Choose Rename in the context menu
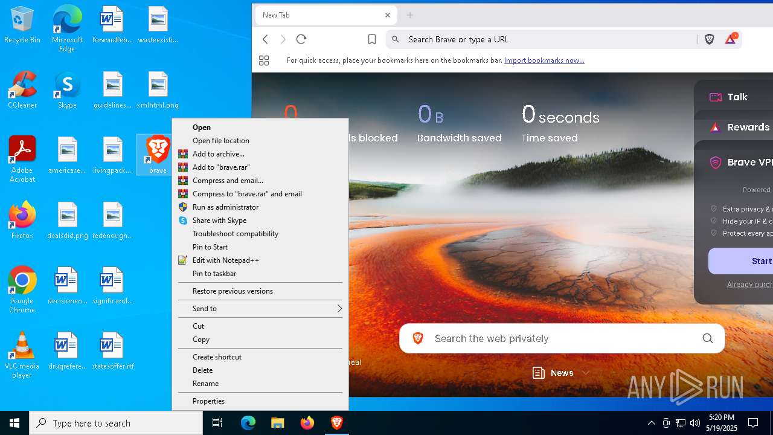This screenshot has width=773, height=435. [260, 384]
